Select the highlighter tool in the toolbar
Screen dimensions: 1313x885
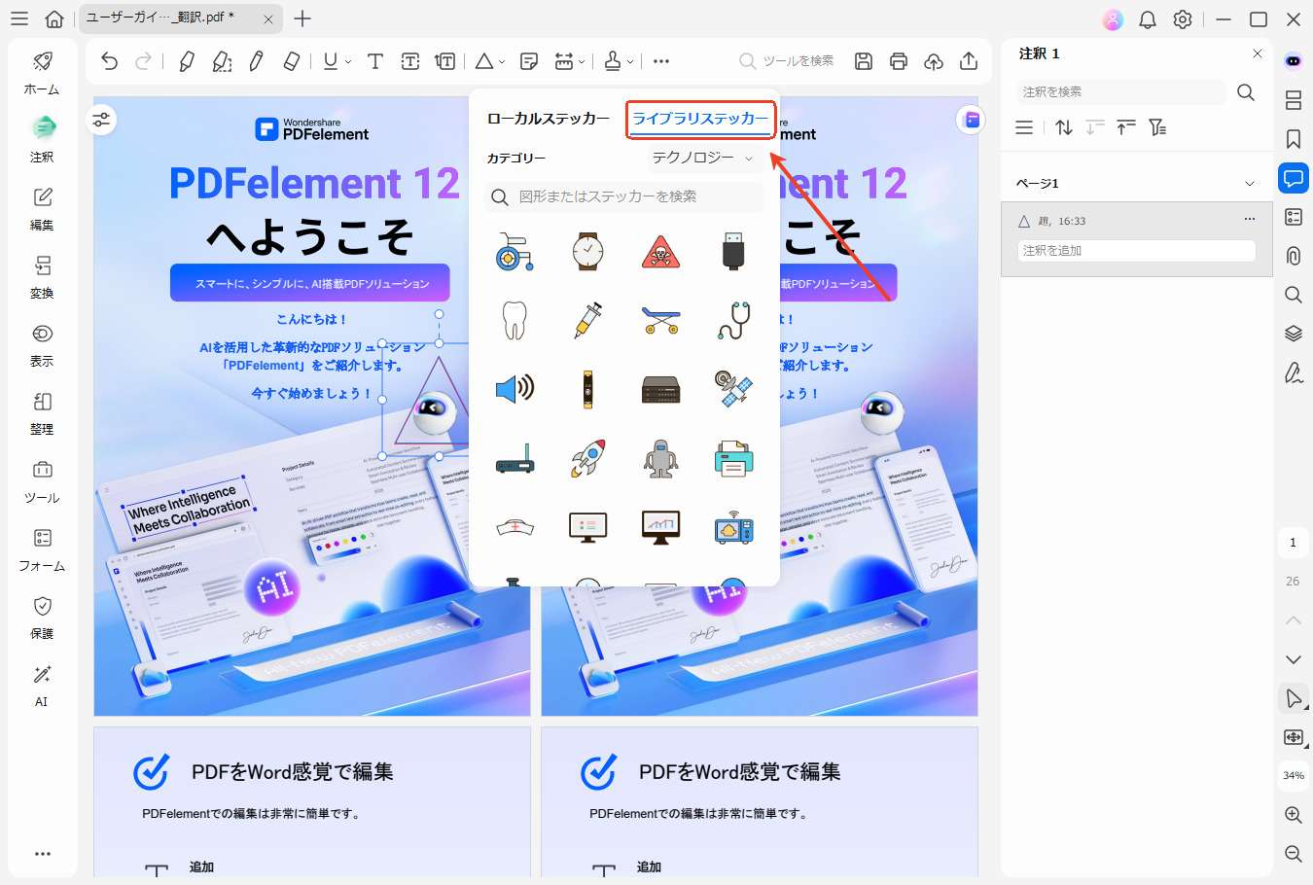tap(185, 60)
